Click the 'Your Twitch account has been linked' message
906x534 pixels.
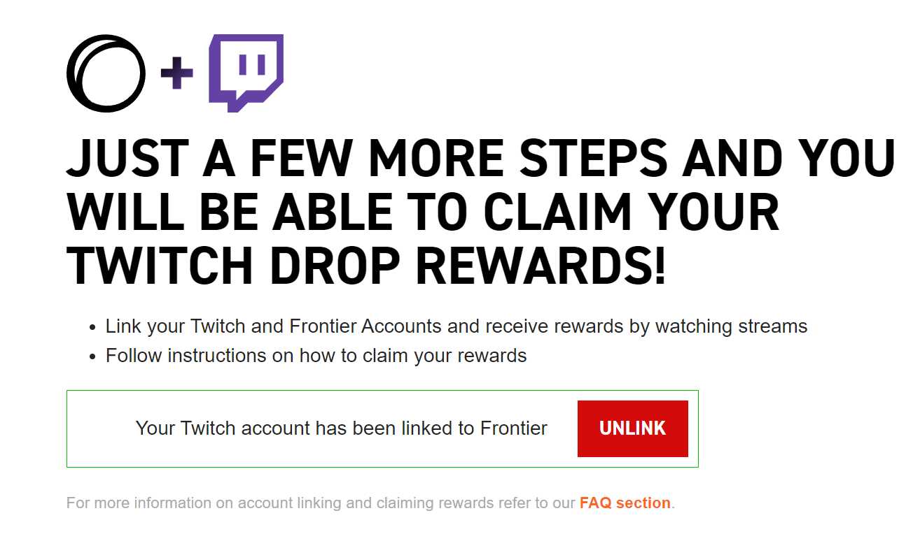coord(341,428)
